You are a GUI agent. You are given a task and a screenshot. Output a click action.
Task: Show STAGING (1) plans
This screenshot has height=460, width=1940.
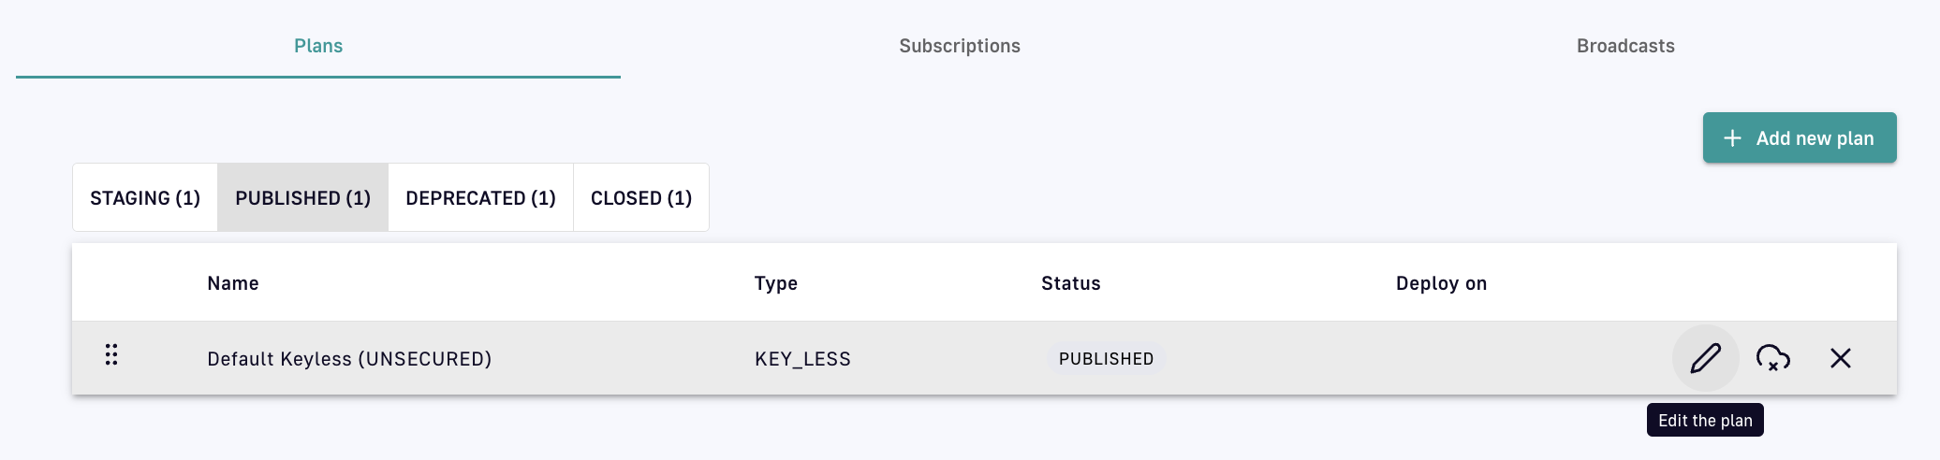[145, 198]
